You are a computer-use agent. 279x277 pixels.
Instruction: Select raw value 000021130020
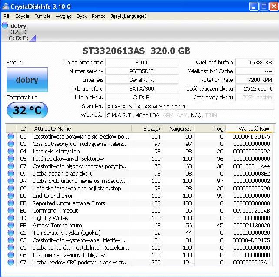(x=252, y=225)
